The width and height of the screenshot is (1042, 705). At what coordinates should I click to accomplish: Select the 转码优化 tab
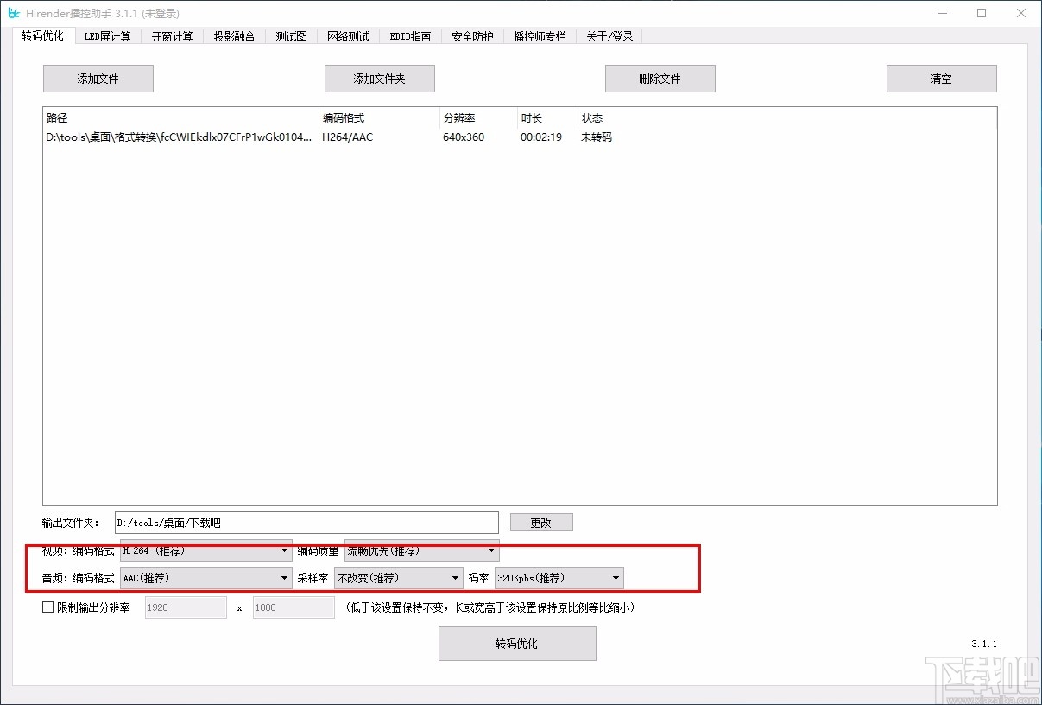43,35
